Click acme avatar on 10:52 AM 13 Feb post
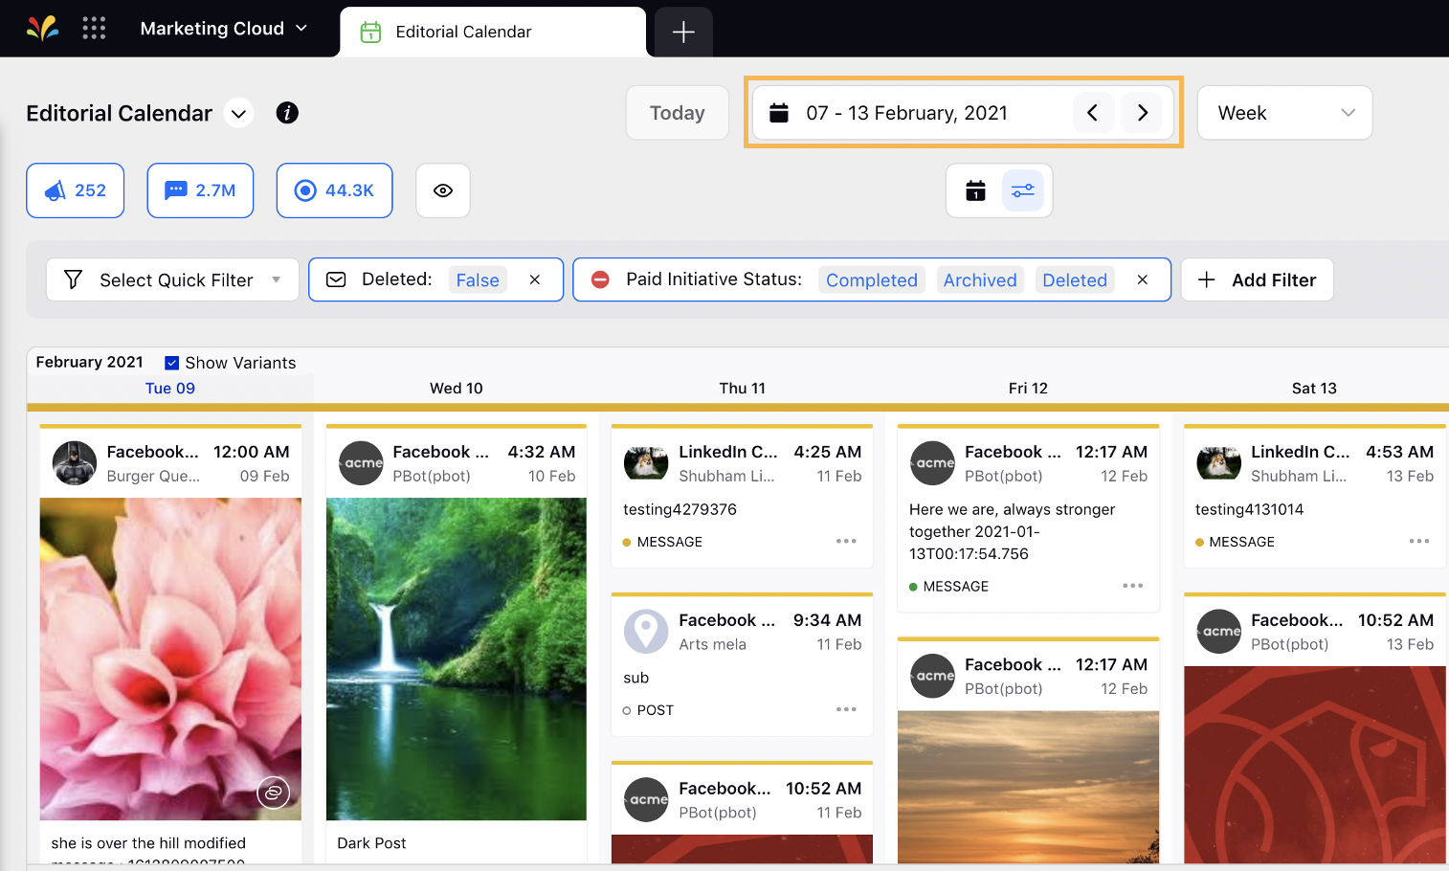The image size is (1449, 871). (1218, 632)
